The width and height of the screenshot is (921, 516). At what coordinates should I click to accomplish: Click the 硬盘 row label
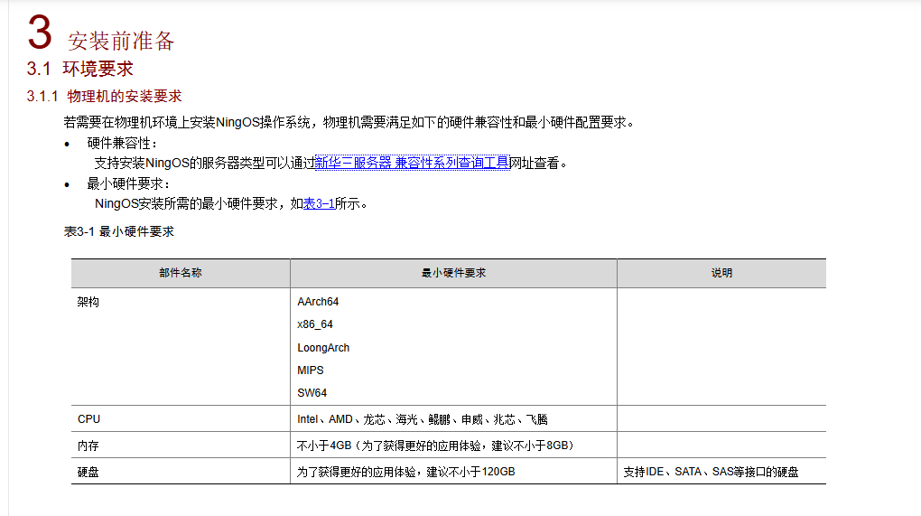pyautogui.click(x=88, y=472)
